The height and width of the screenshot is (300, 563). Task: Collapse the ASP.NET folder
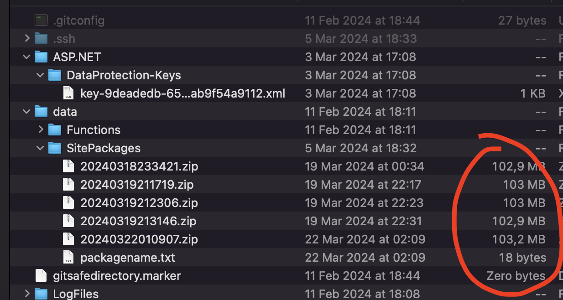click(27, 57)
